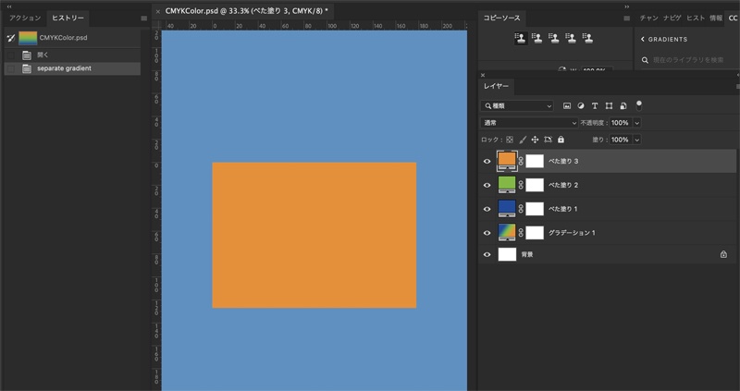Click the link icon on べた塗り 3 layer
Screen dimensions: 740x391
click(521, 162)
